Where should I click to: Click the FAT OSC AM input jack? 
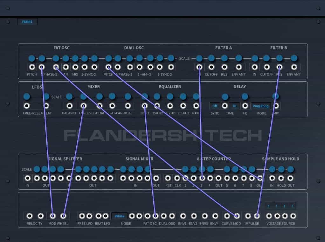point(66,67)
